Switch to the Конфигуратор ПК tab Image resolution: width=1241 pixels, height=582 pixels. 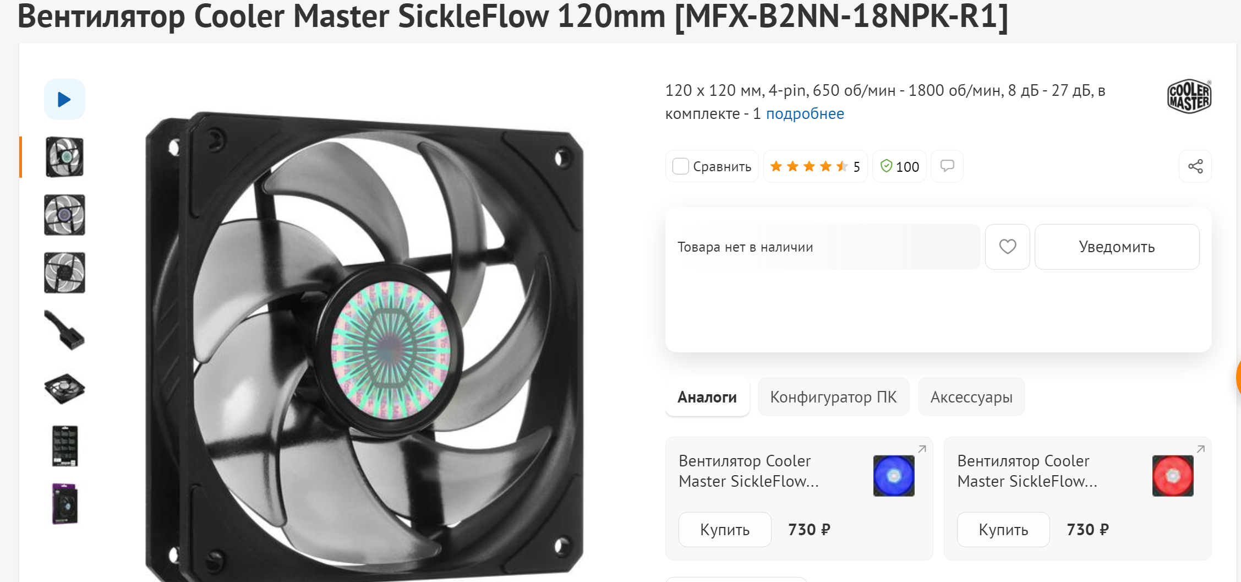point(833,397)
